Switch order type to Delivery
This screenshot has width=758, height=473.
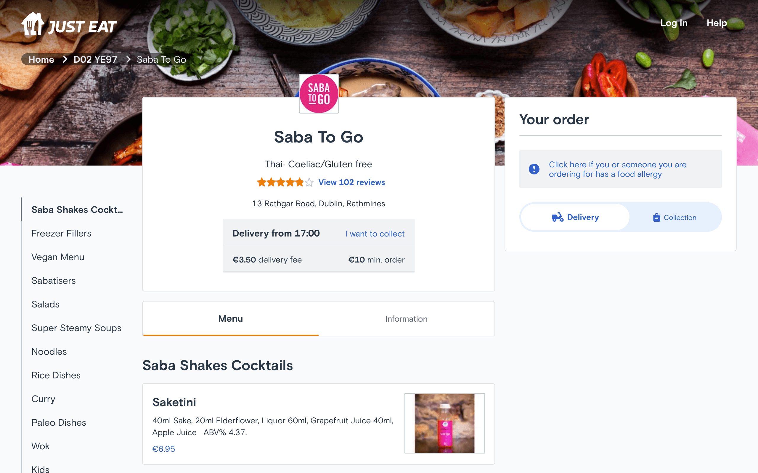click(x=575, y=217)
